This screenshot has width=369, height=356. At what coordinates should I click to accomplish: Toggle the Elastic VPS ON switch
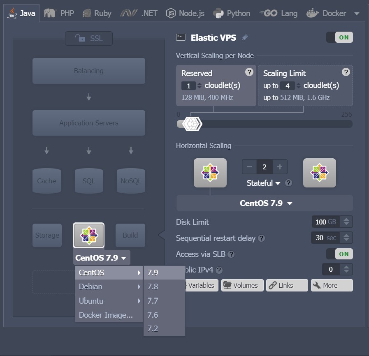click(x=339, y=37)
